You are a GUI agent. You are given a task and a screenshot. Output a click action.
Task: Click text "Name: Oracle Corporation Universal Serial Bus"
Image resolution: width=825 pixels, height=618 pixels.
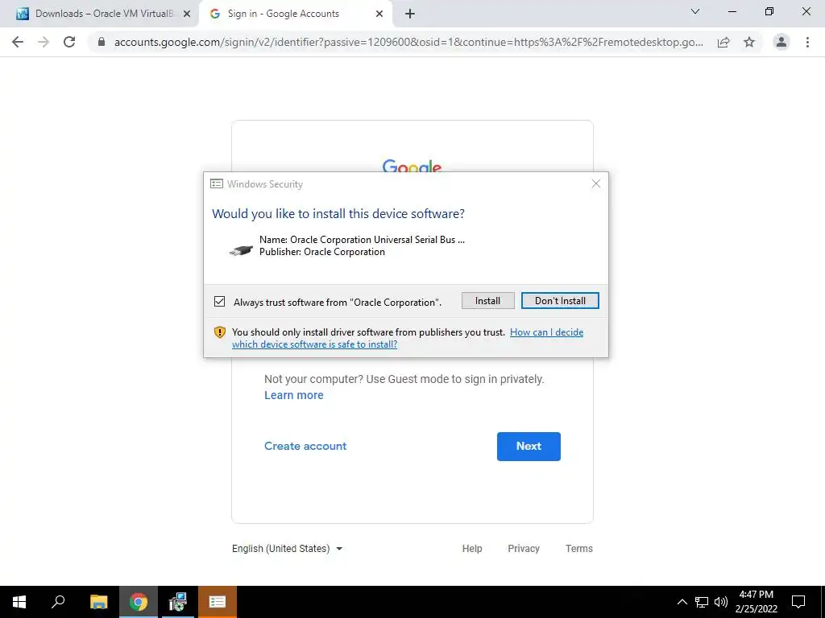[362, 240]
